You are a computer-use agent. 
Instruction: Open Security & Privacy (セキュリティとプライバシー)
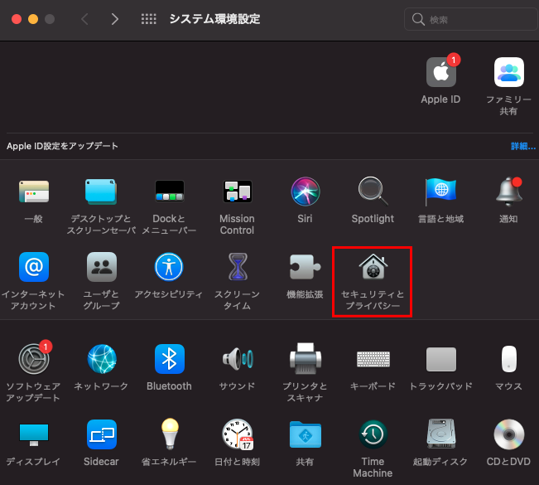tap(373, 267)
